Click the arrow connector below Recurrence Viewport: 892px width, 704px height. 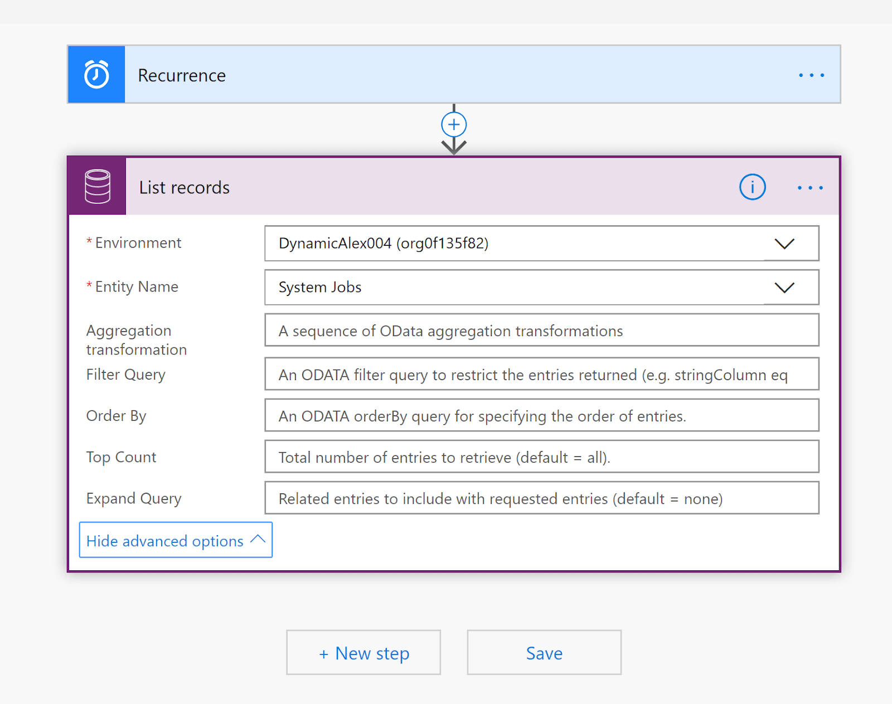pos(454,146)
